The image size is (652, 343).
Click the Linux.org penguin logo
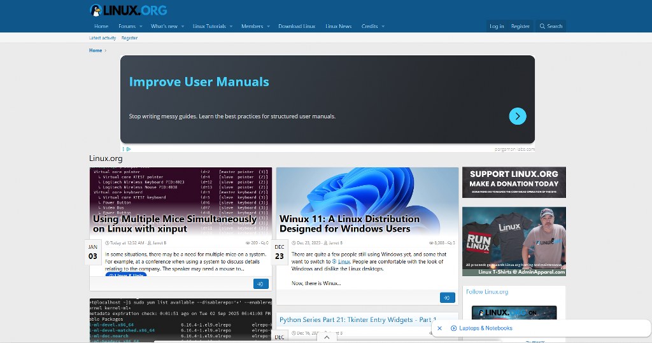(x=128, y=10)
